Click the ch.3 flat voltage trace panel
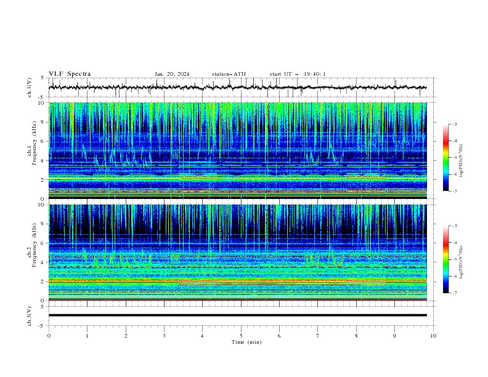The width and height of the screenshot is (488, 377). click(x=242, y=316)
